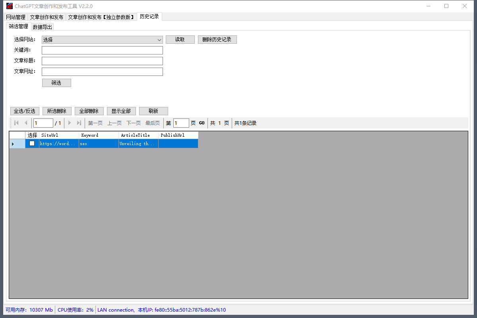Switch to the 网站管理 tab
477x318 pixels.
point(16,17)
